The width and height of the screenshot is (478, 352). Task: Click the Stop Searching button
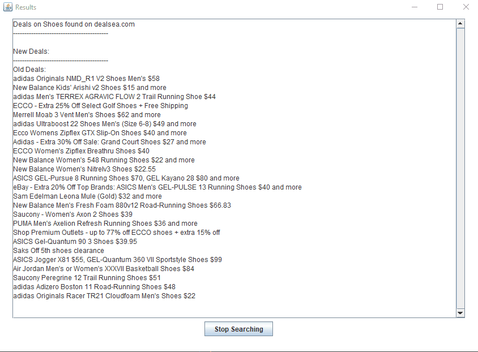tap(238, 329)
